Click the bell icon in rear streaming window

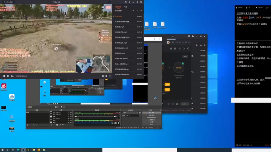coord(184,49)
